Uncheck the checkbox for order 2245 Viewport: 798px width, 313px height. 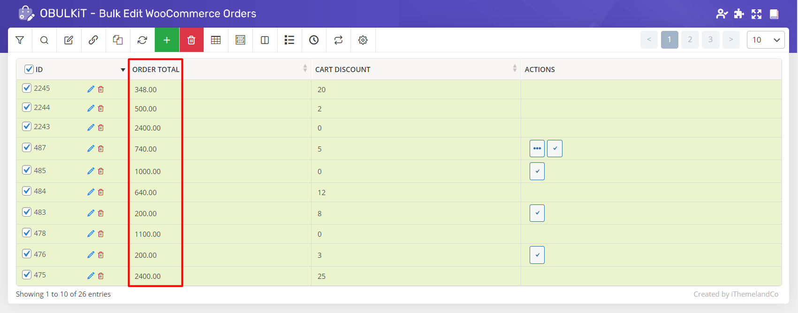click(x=27, y=88)
